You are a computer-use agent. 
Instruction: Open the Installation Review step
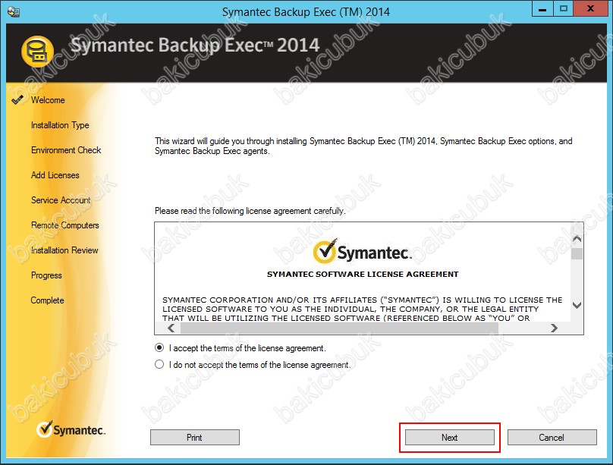click(64, 250)
